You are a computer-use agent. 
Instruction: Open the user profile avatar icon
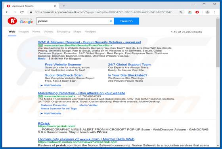[x=207, y=12]
